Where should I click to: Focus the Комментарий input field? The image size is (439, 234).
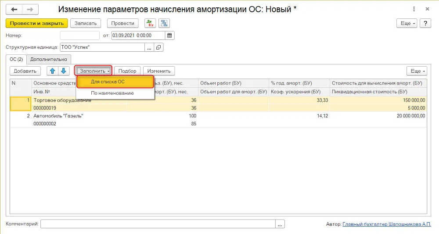pyautogui.click(x=158, y=224)
